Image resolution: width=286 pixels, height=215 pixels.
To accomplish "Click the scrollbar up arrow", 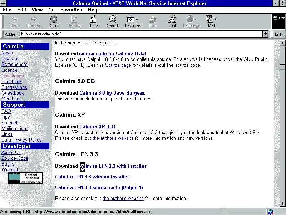I will click(282, 43).
